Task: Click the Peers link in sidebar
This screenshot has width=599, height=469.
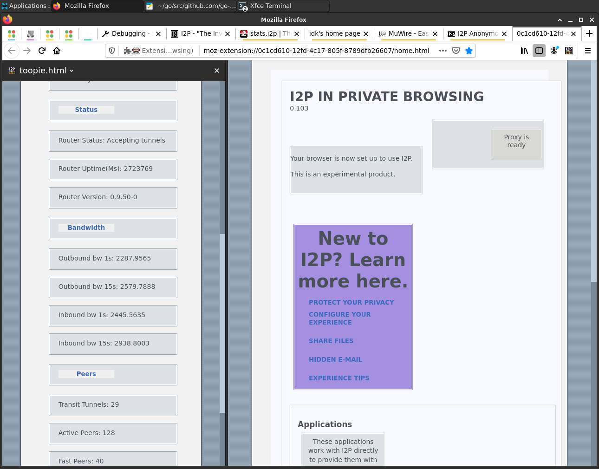Action: click(86, 374)
